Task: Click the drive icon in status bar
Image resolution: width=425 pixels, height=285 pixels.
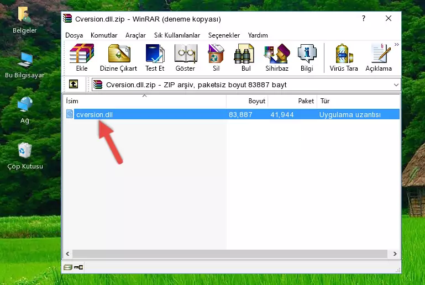Action: pyautogui.click(x=67, y=267)
